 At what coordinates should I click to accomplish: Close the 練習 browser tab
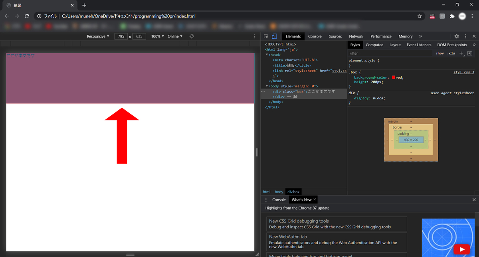pyautogui.click(x=72, y=5)
